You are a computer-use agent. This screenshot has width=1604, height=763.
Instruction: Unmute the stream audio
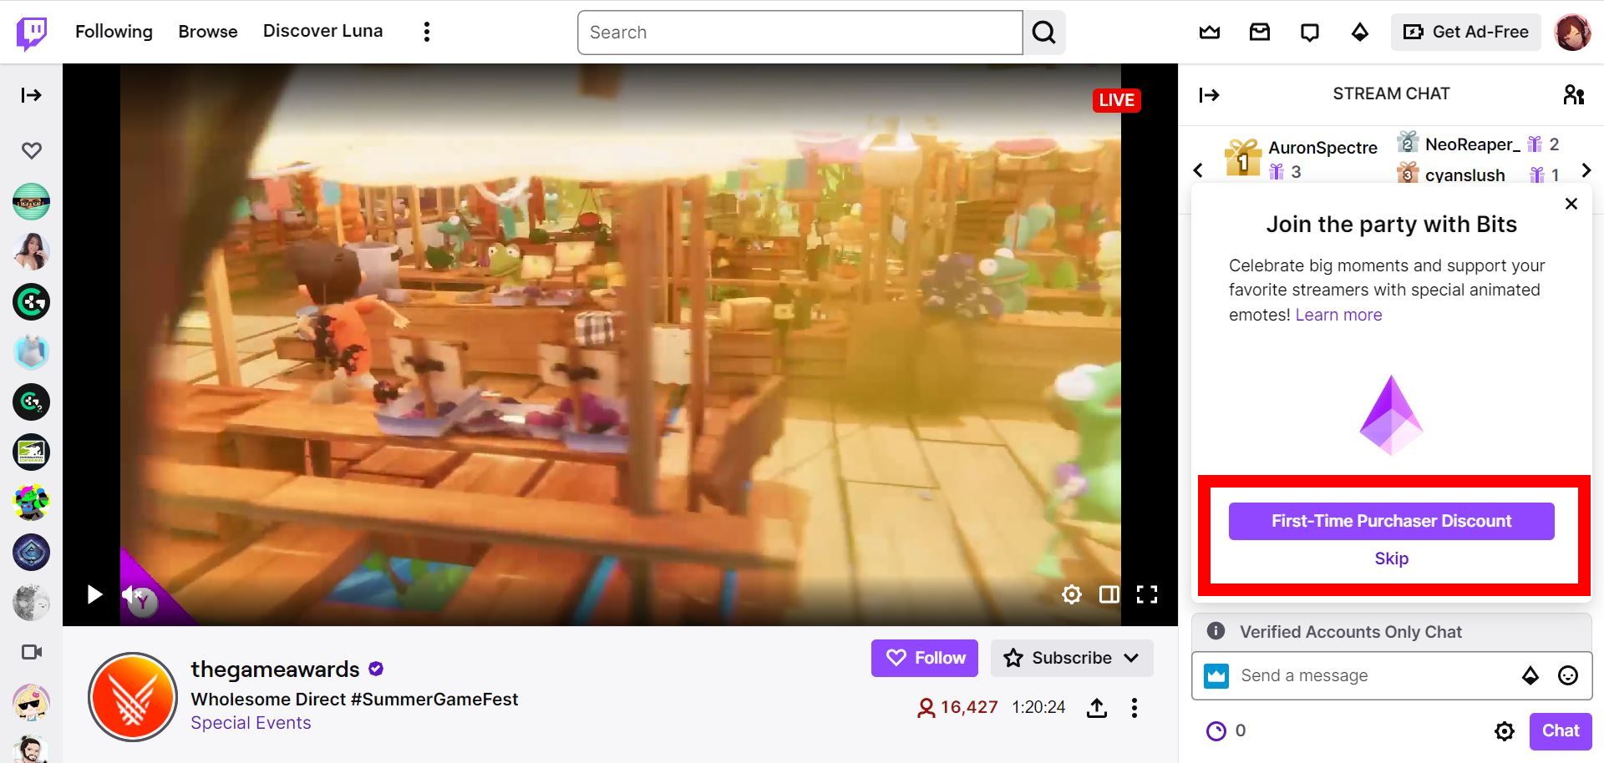(x=129, y=594)
